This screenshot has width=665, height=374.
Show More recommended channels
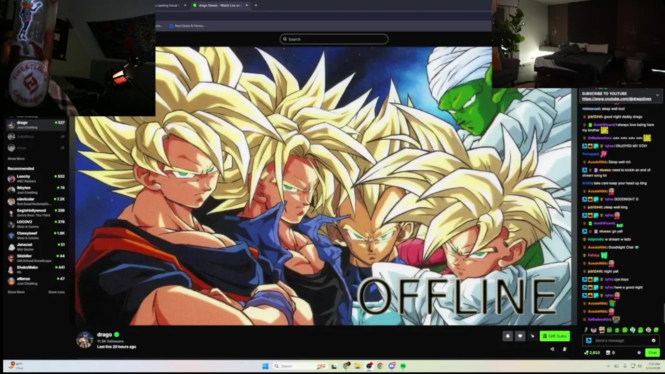coord(16,292)
